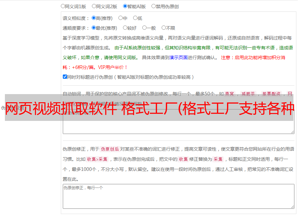Set 语义相似度 to 中

coord(120,18)
